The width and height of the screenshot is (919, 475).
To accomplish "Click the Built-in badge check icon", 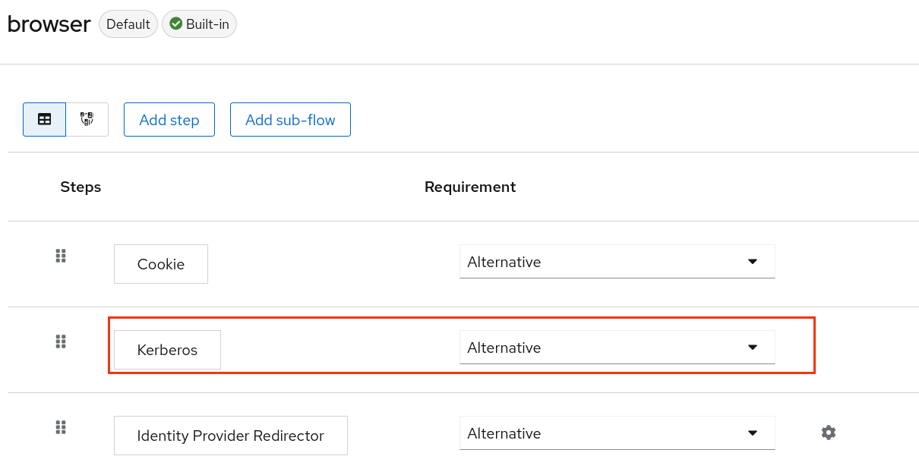I will 176,24.
